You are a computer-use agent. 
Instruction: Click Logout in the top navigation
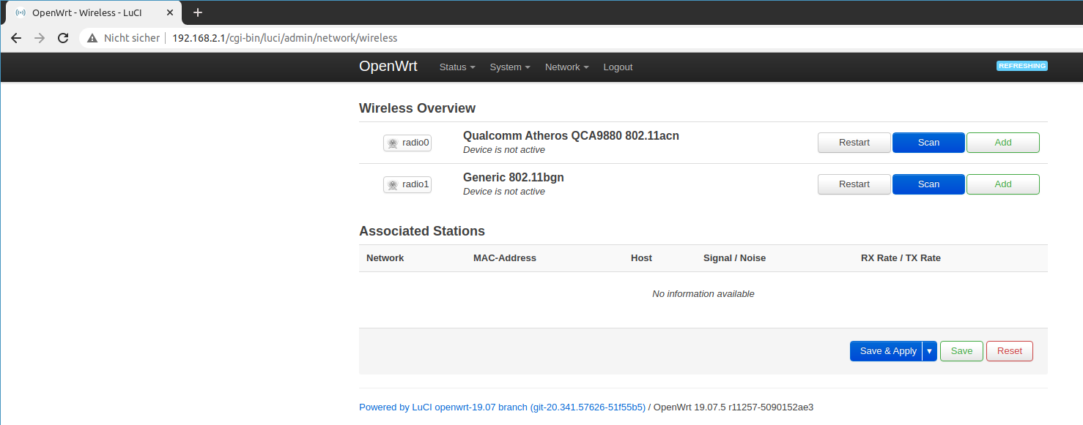[x=618, y=67]
